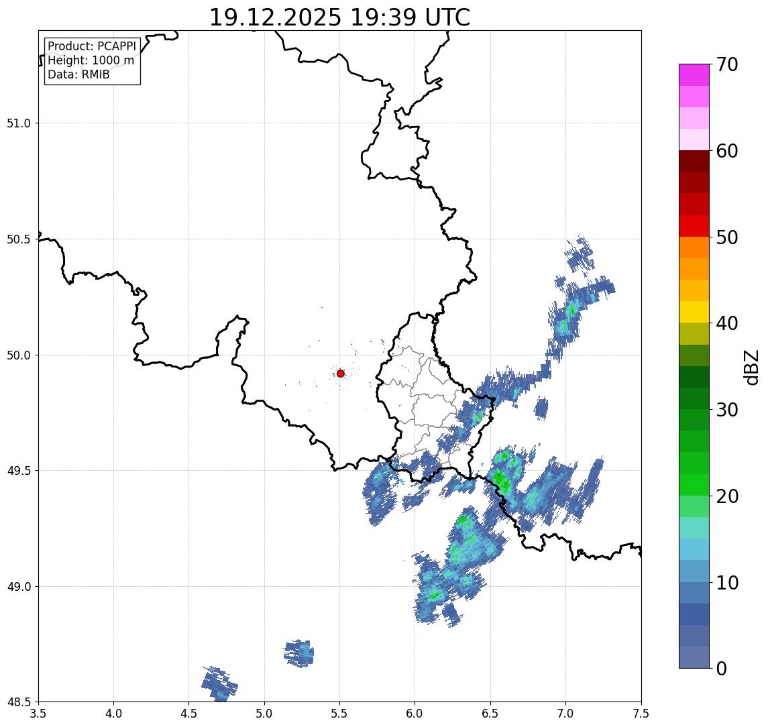The height and width of the screenshot is (727, 768).
Task: Click the colorbar tick label 20
Action: click(x=726, y=496)
